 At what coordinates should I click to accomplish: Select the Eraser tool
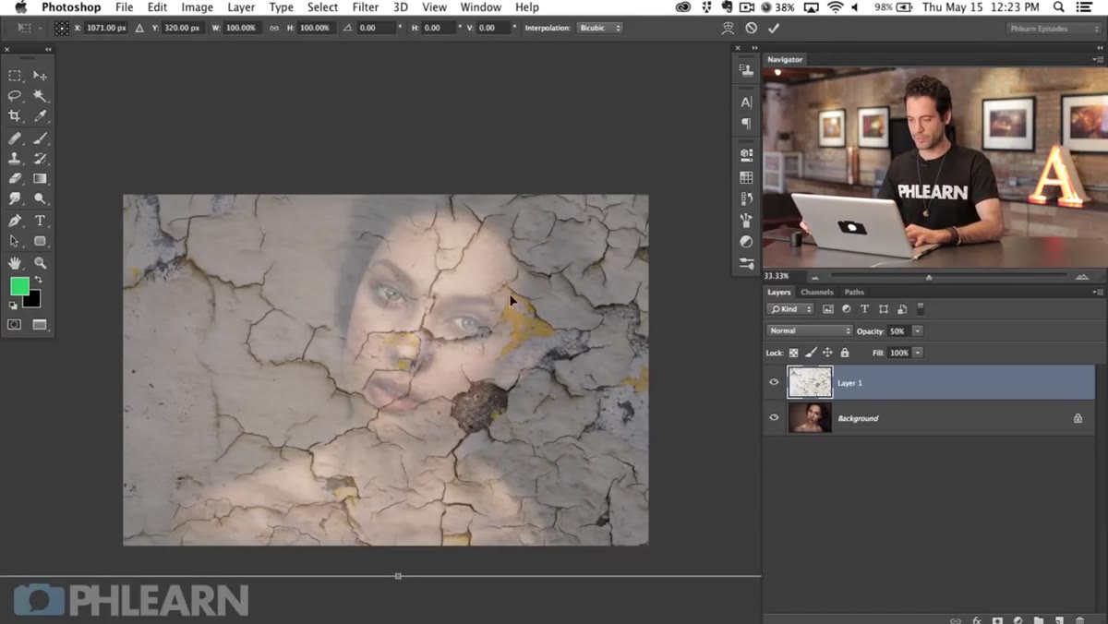point(15,179)
